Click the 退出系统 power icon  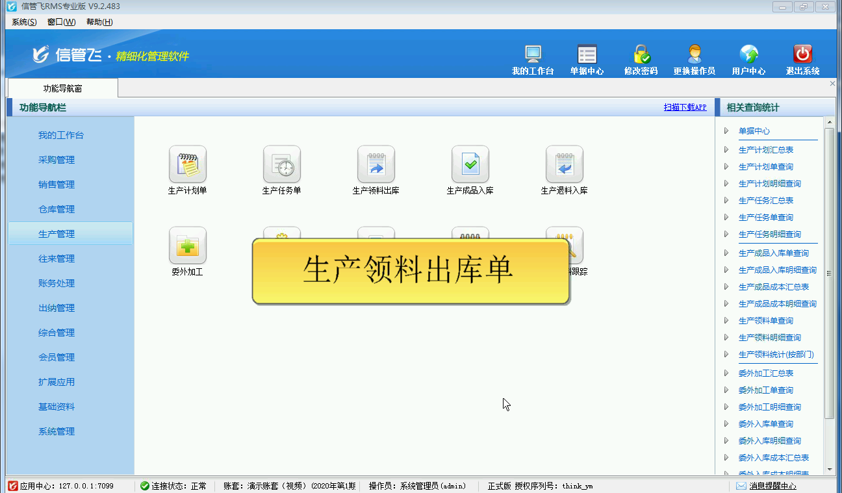[802, 55]
